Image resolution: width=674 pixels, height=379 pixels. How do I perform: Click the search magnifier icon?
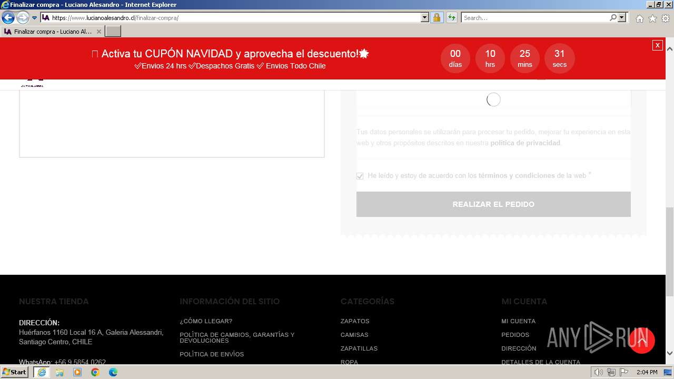click(x=613, y=18)
